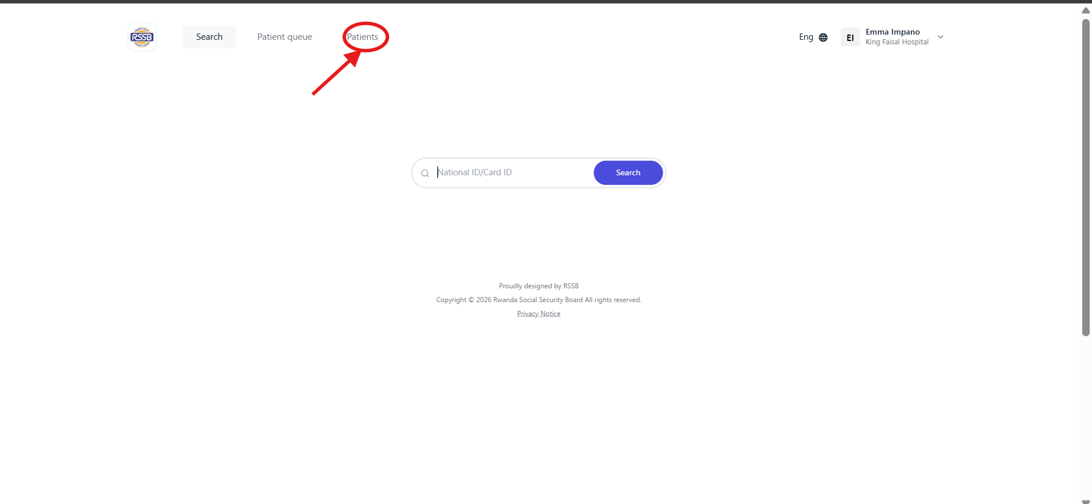
Task: Expand the user account chevron
Action: pos(940,37)
